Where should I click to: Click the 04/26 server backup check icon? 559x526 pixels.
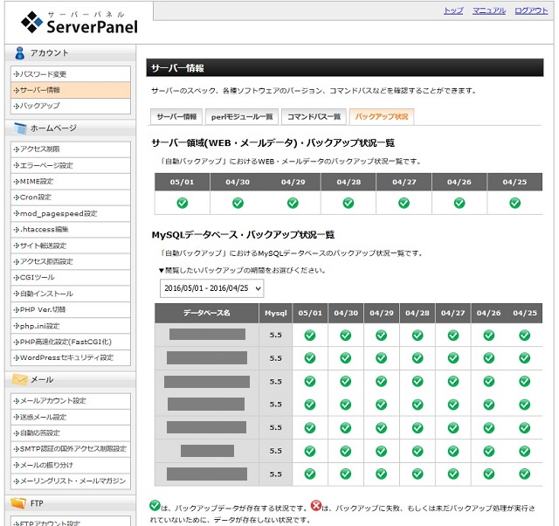coord(459,203)
